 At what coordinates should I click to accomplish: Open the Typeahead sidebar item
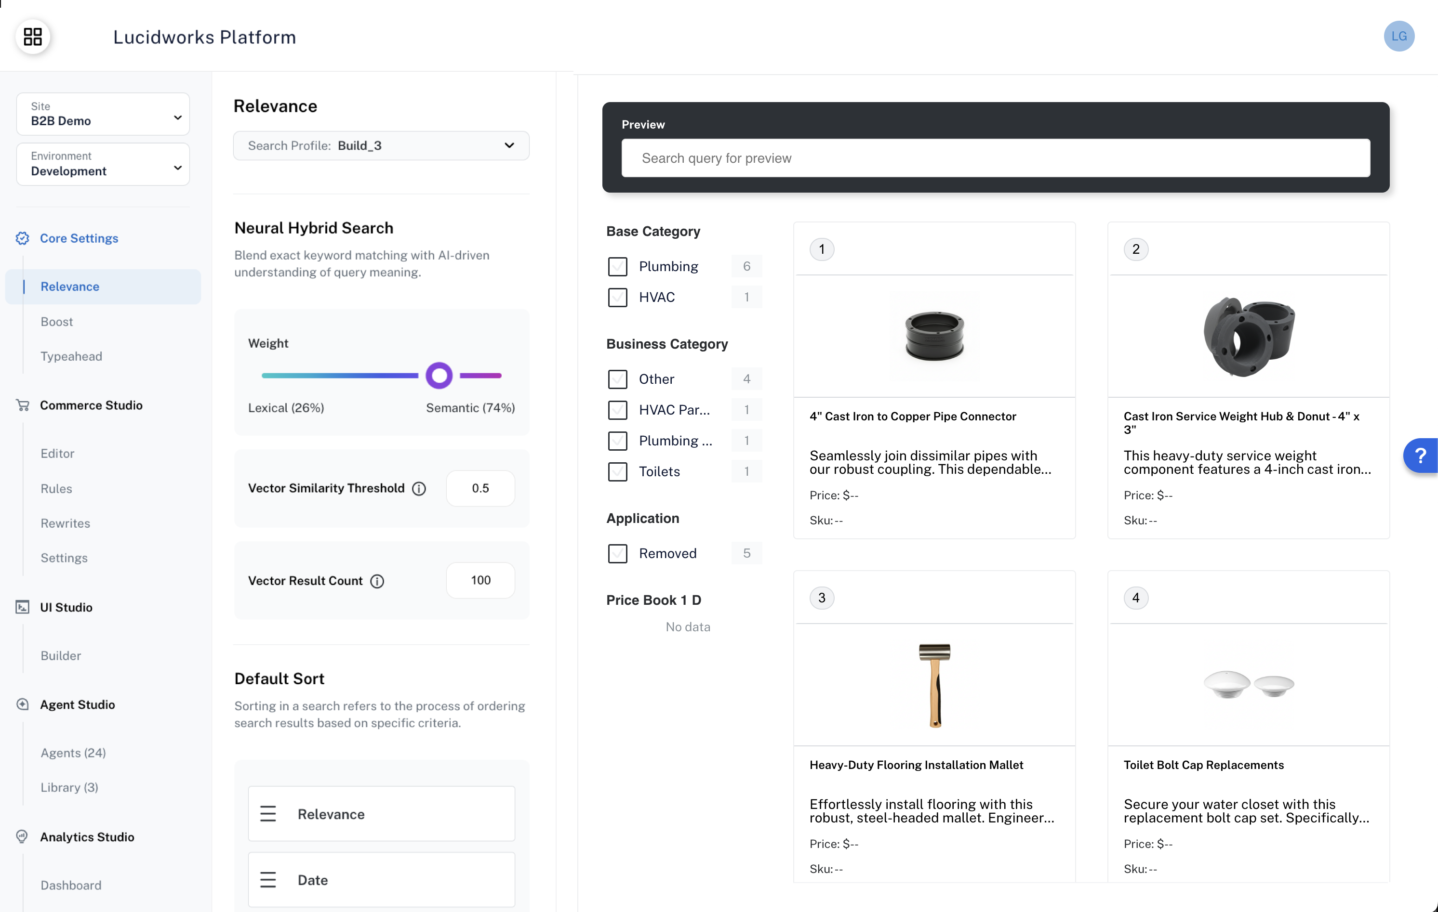click(71, 356)
